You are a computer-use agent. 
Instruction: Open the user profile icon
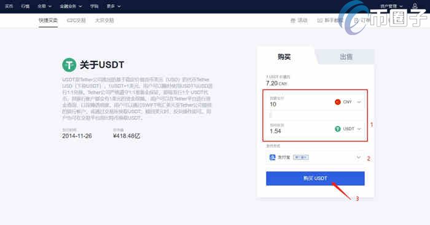point(415,6)
